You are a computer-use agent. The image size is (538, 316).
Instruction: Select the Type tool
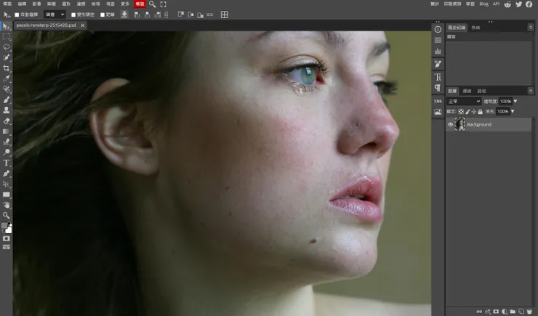pos(7,163)
